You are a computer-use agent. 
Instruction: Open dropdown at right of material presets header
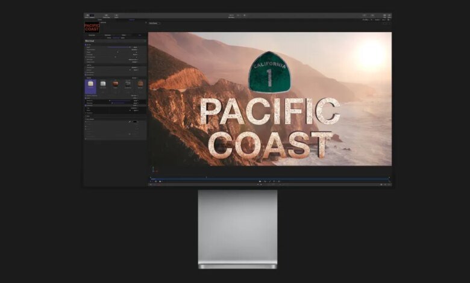point(135,78)
